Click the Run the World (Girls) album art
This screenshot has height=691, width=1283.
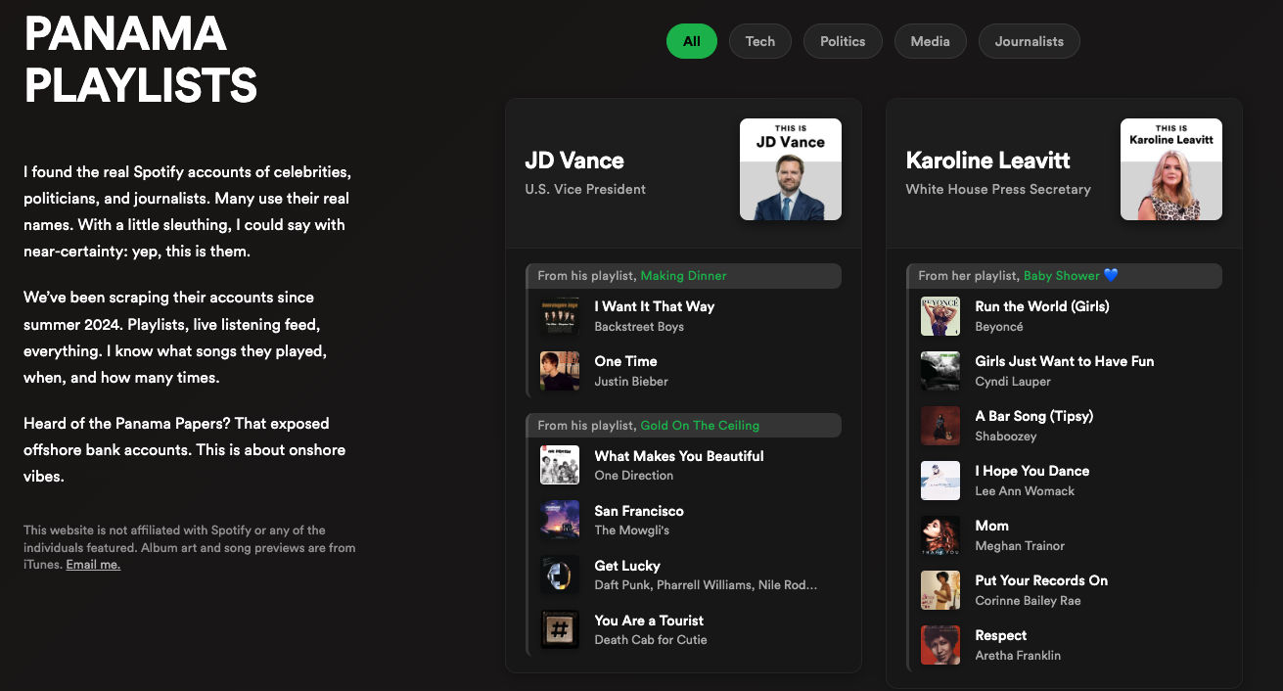[x=940, y=316]
